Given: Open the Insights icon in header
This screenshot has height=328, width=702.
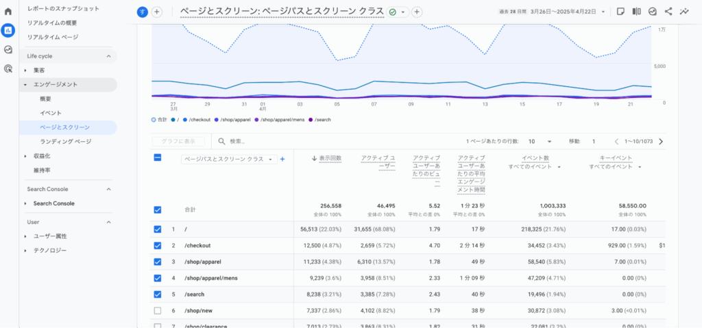Looking at the screenshot, I should tap(653, 12).
